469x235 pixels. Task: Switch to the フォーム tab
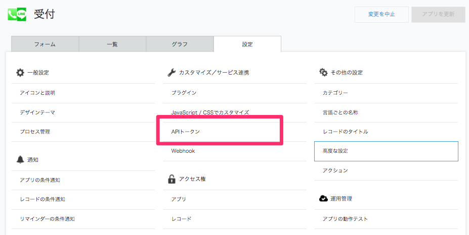coord(45,44)
